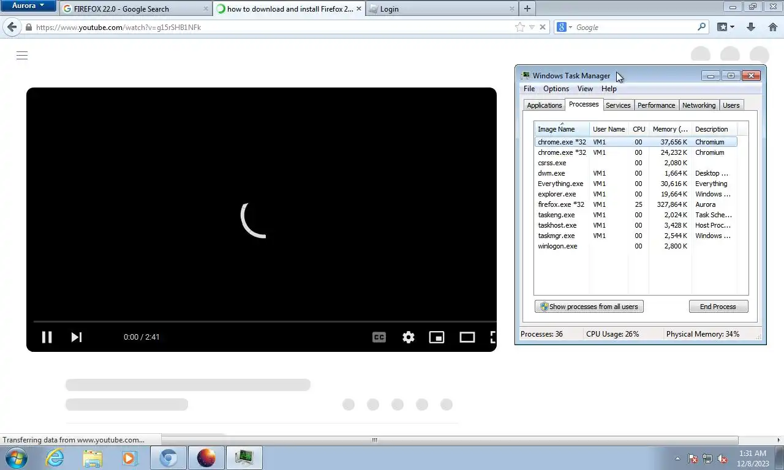Open Task Manager Help menu

(609, 89)
